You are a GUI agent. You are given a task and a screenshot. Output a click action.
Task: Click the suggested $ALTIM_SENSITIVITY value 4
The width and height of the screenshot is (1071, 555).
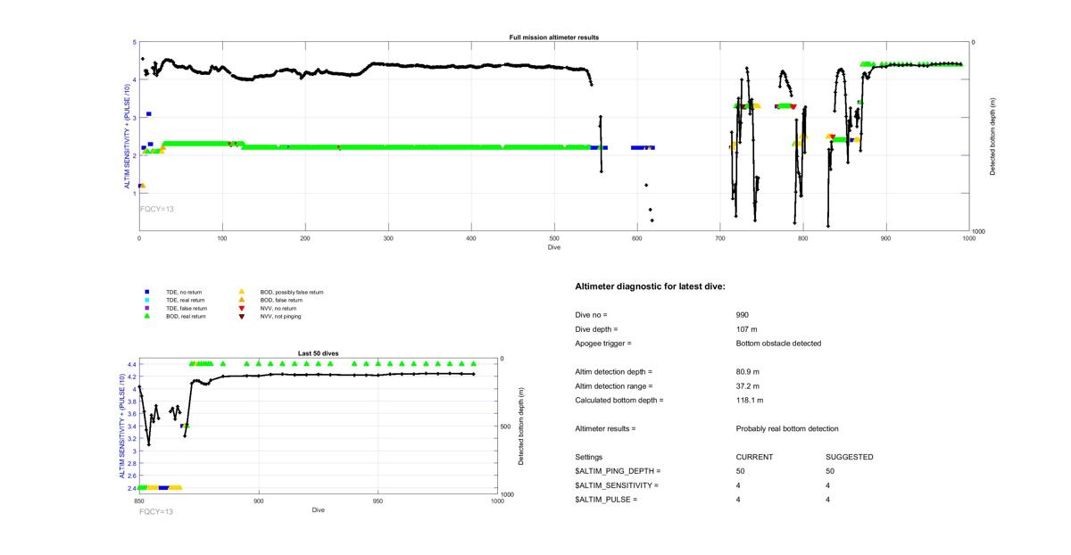(x=829, y=485)
